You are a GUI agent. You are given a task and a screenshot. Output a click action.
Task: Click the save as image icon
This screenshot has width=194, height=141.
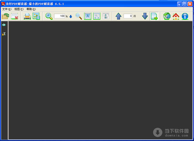tap(36, 16)
